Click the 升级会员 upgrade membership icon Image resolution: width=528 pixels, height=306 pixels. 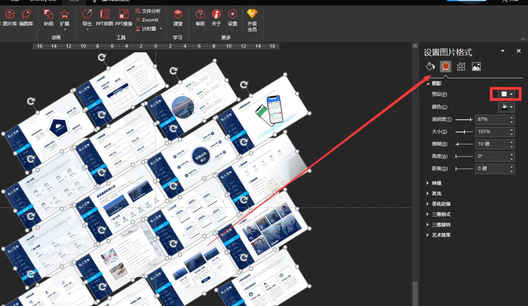coord(252,20)
